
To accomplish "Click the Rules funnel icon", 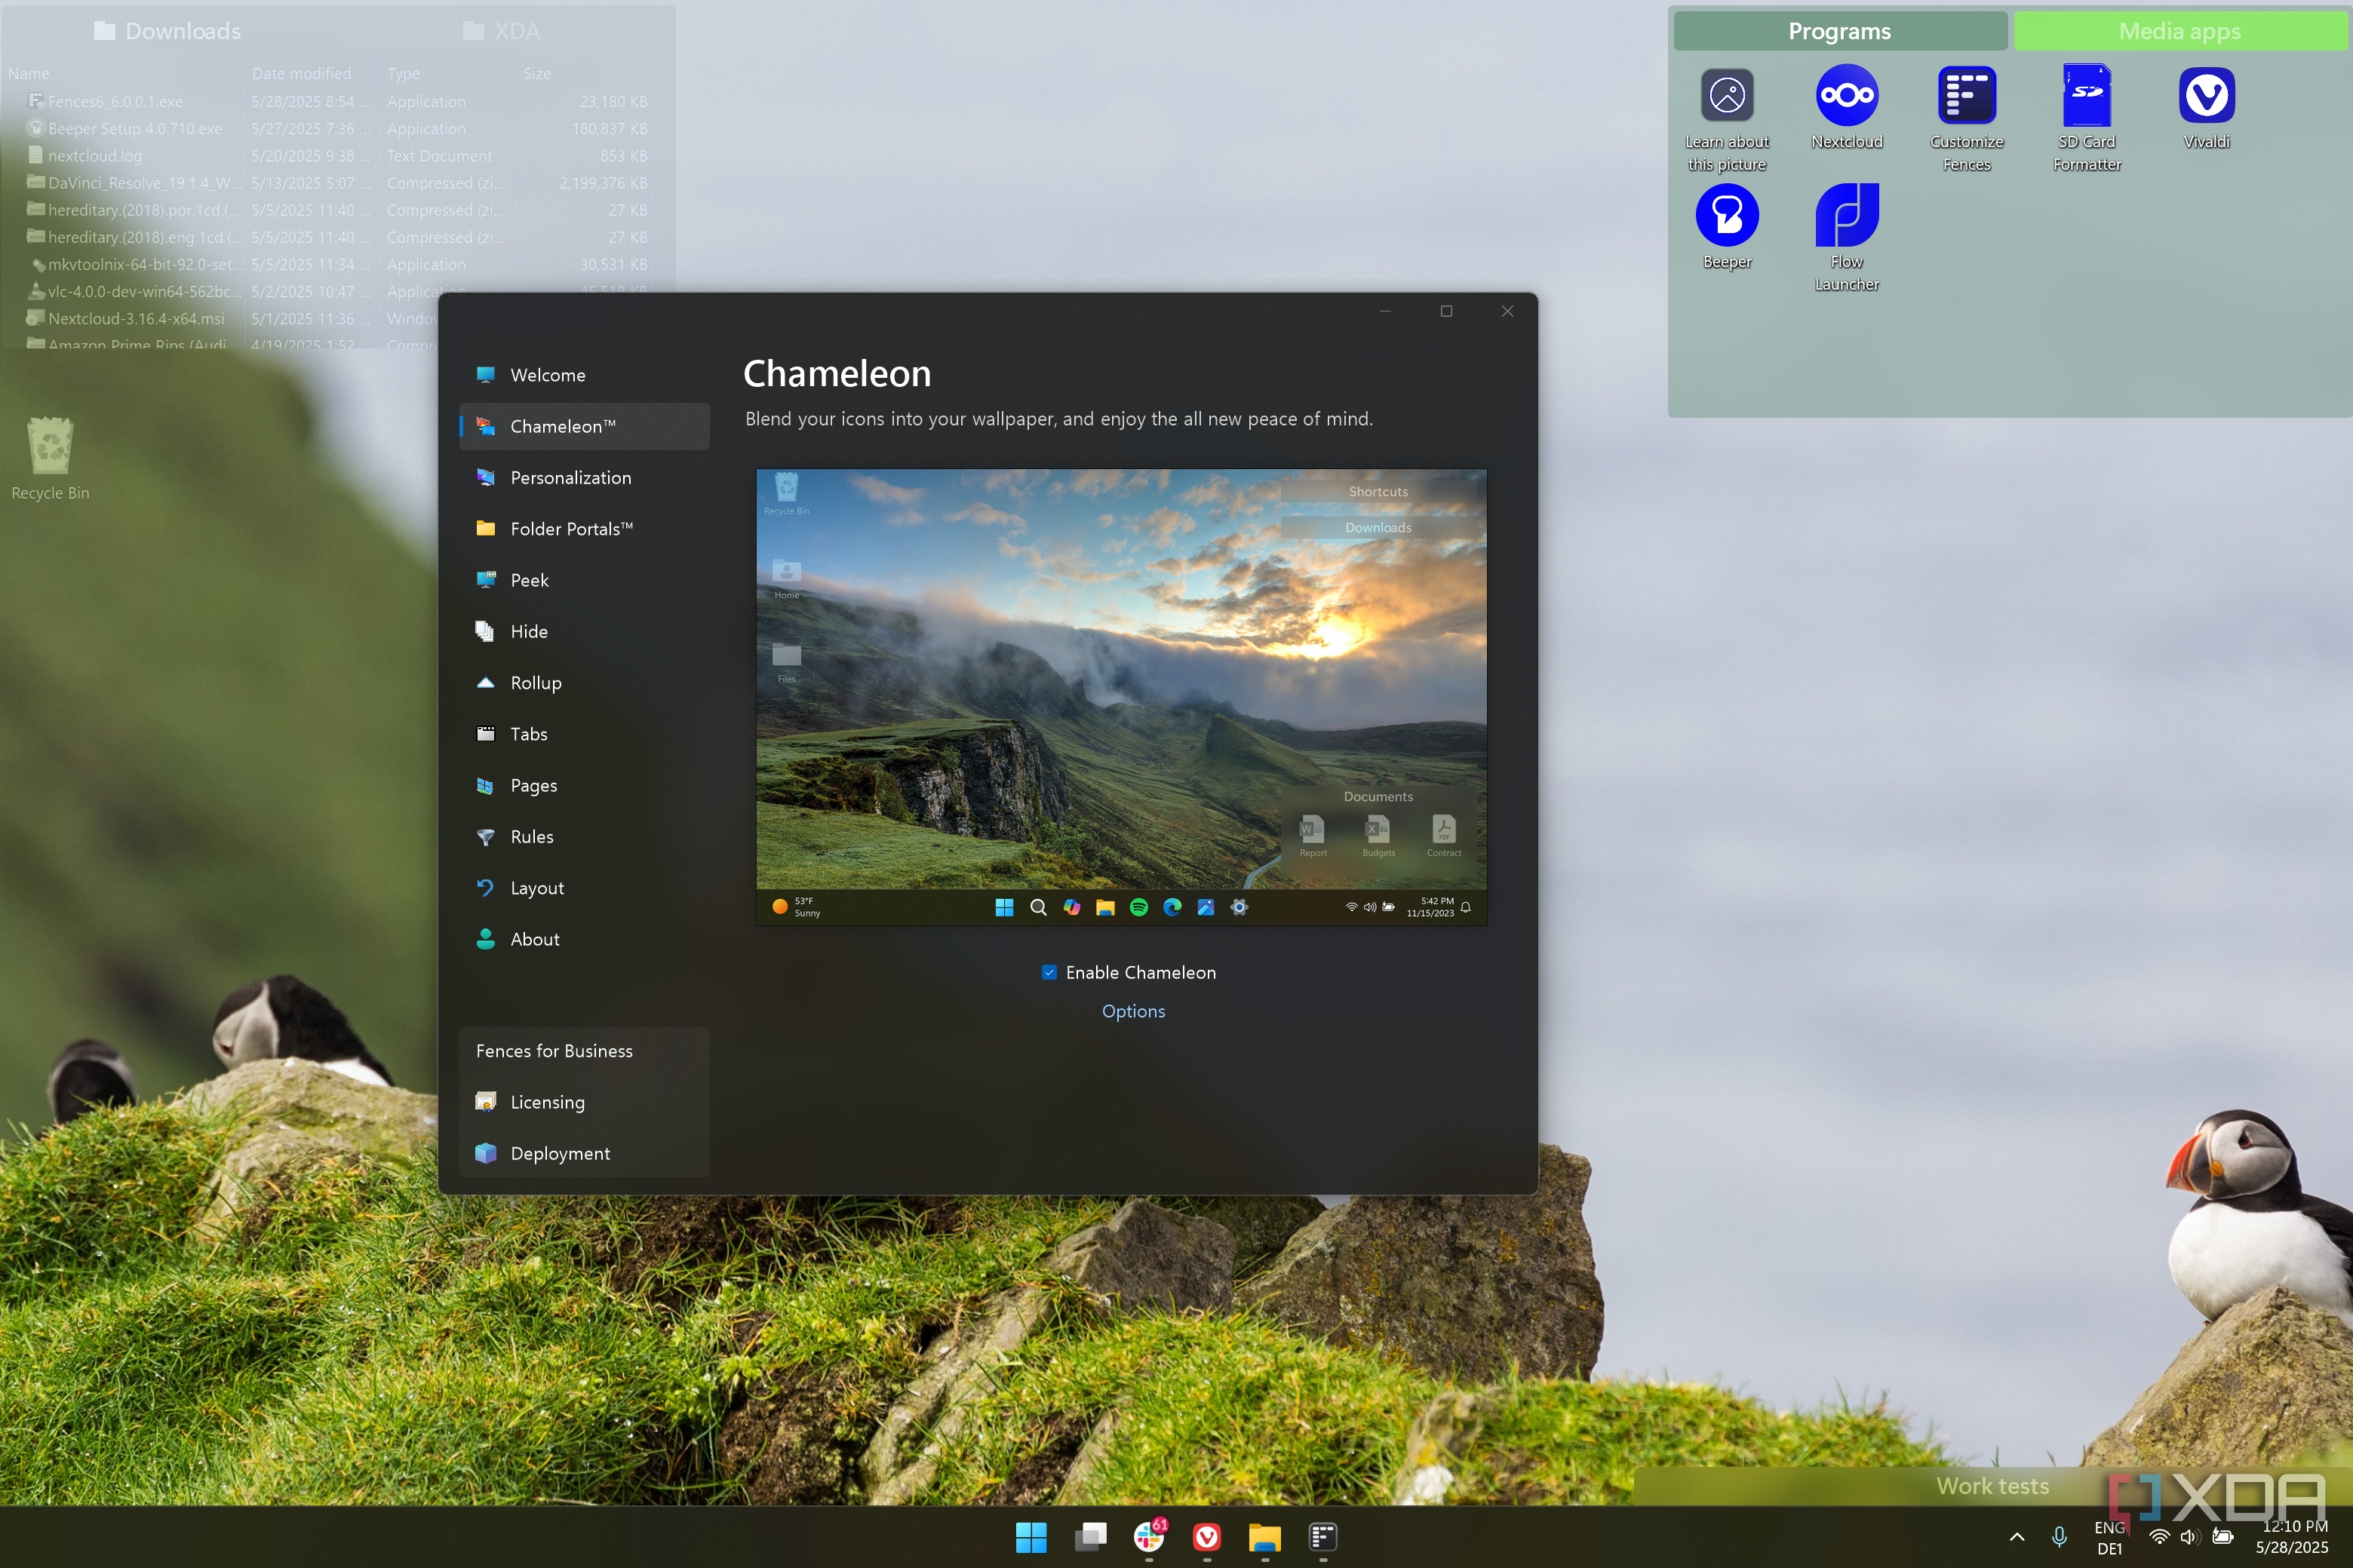I will pyautogui.click(x=486, y=837).
